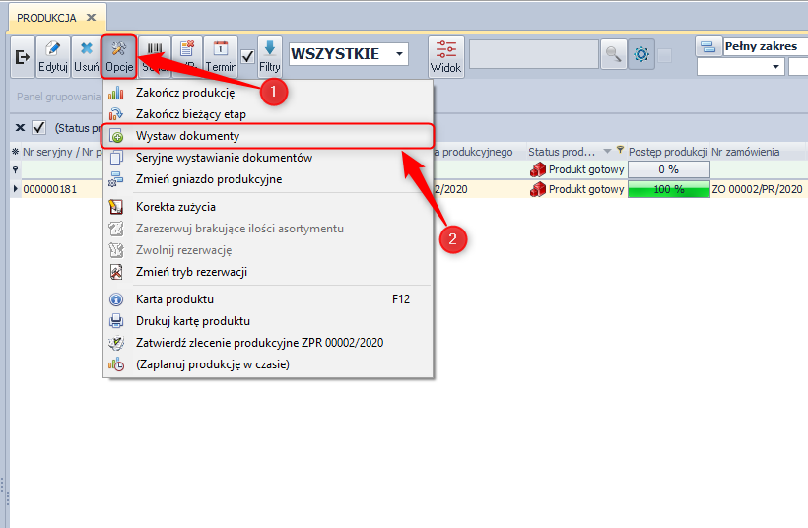Image resolution: width=808 pixels, height=528 pixels.
Task: Click the blue gear settings icon
Action: coord(641,54)
